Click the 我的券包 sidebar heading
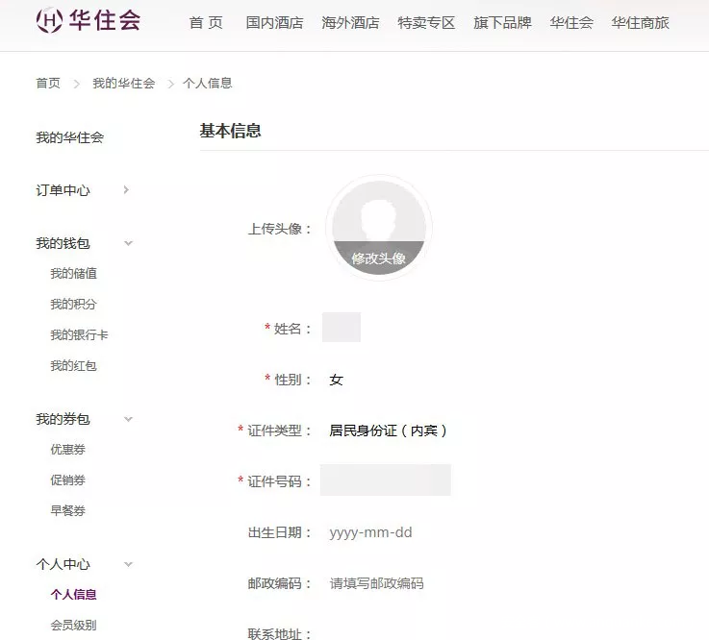The image size is (709, 640). pos(63,419)
